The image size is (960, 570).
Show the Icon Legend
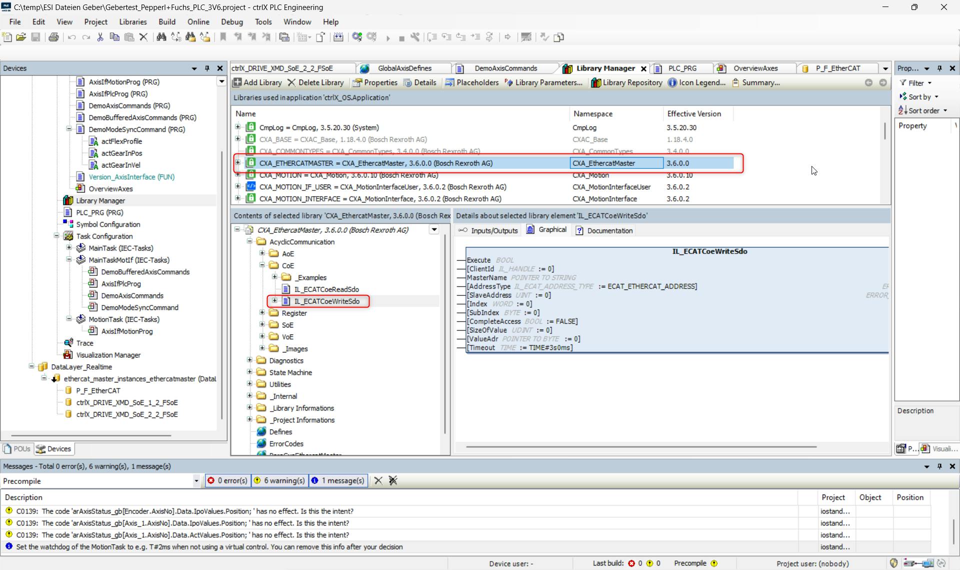coord(697,82)
